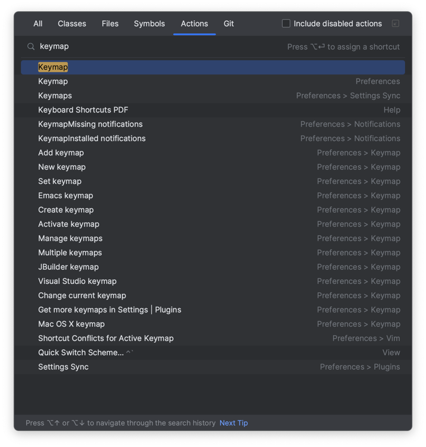This screenshot has height=447, width=426.
Task: Select KeymapMissing notifications result
Action: pyautogui.click(x=213, y=124)
